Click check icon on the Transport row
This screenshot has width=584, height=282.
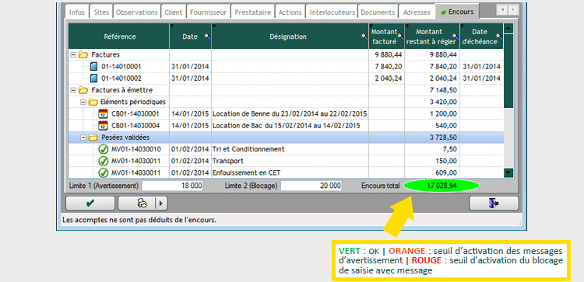(103, 162)
